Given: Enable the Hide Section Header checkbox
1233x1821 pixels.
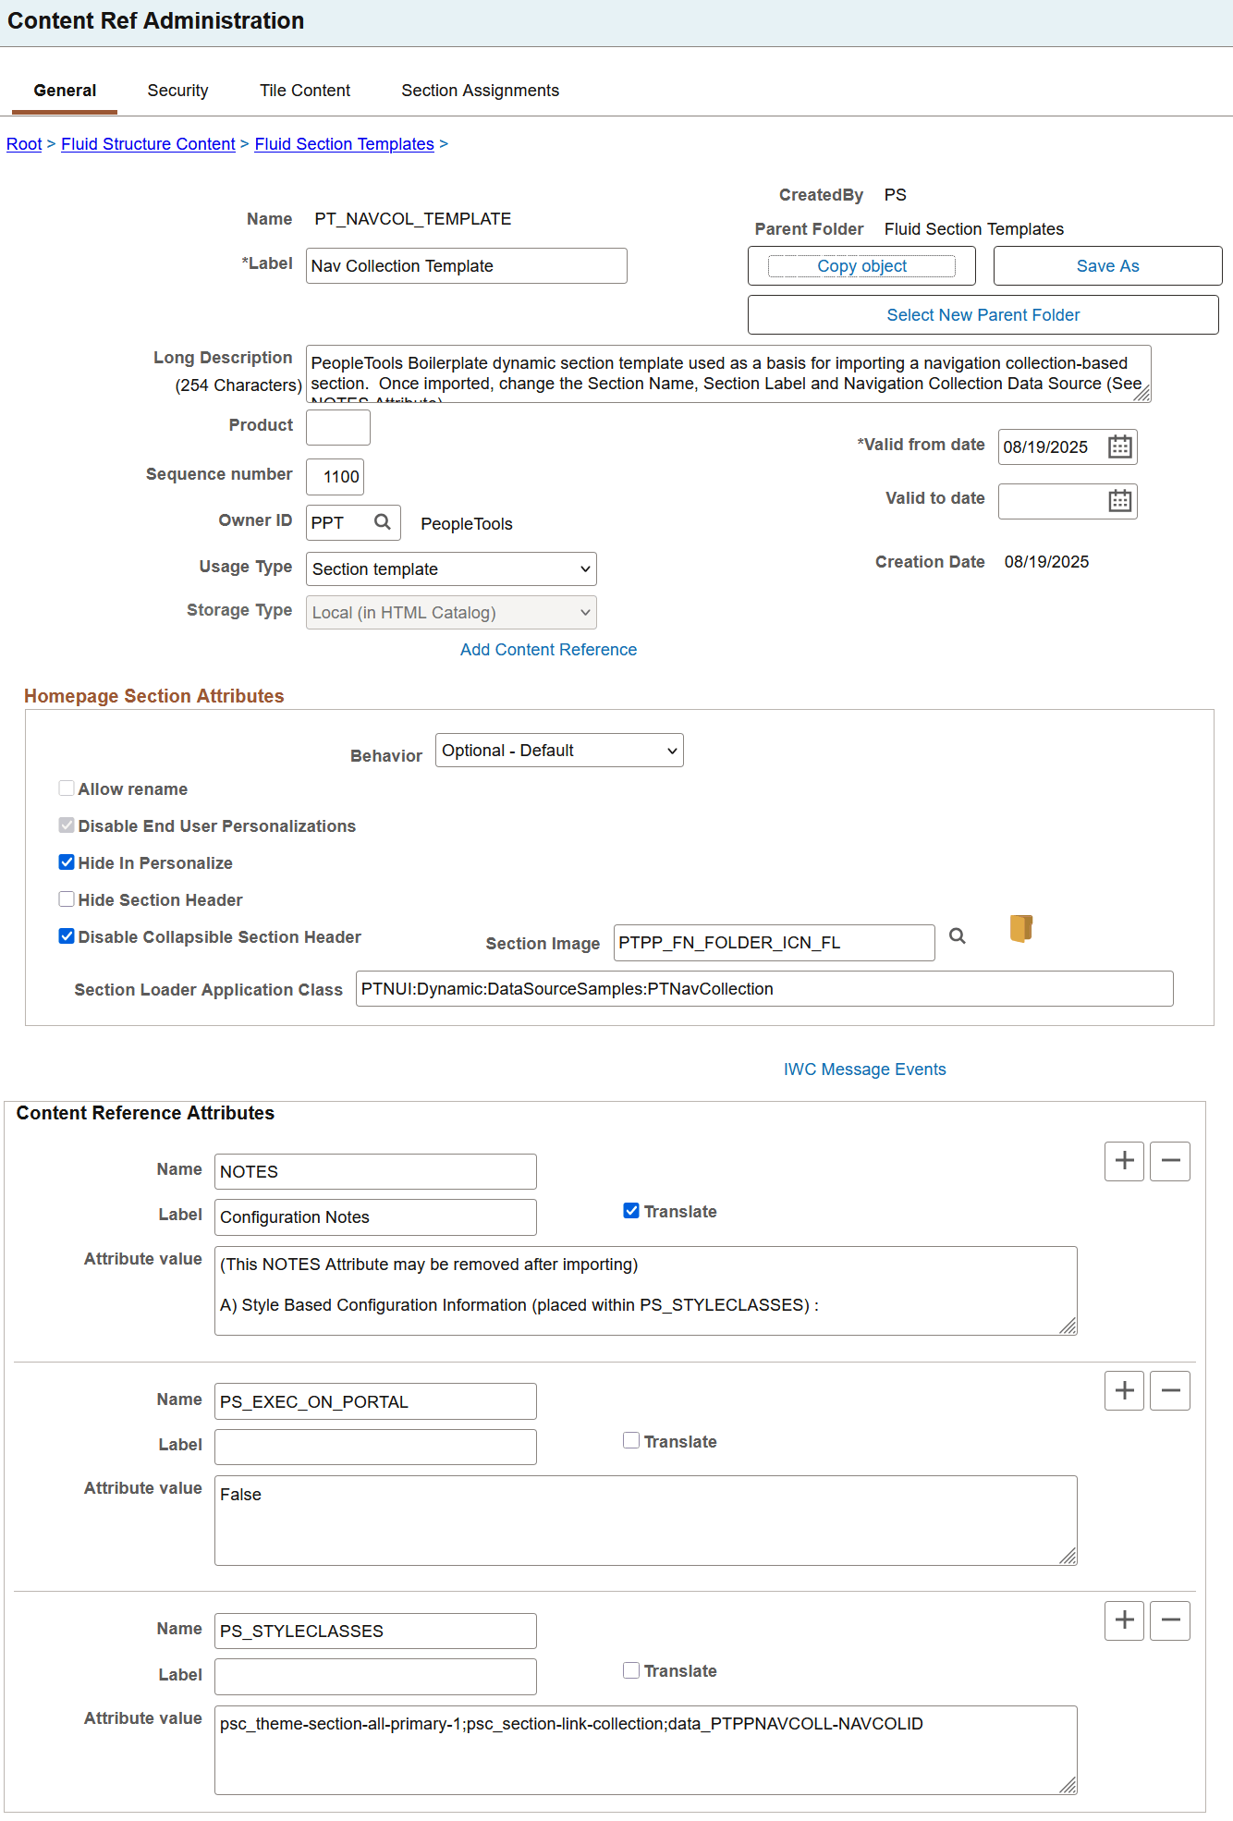Looking at the screenshot, I should point(66,898).
